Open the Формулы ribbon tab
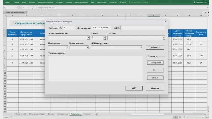 tap(59, 2)
